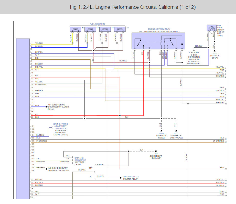Click the G106 ground behind left headlamp
This screenshot has width=236, height=204.
point(156,151)
